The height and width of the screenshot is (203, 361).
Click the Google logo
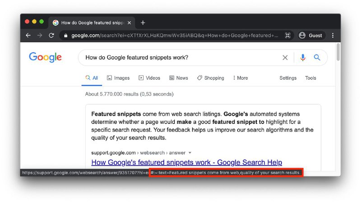pyautogui.click(x=45, y=57)
